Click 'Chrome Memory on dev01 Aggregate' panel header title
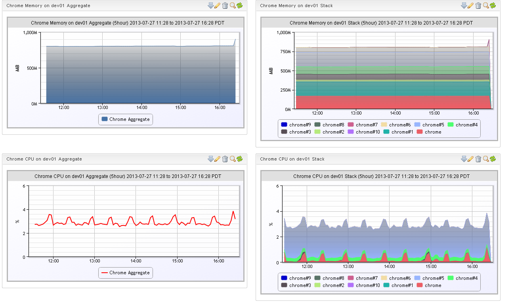This screenshot has height=306, width=512. (48, 6)
